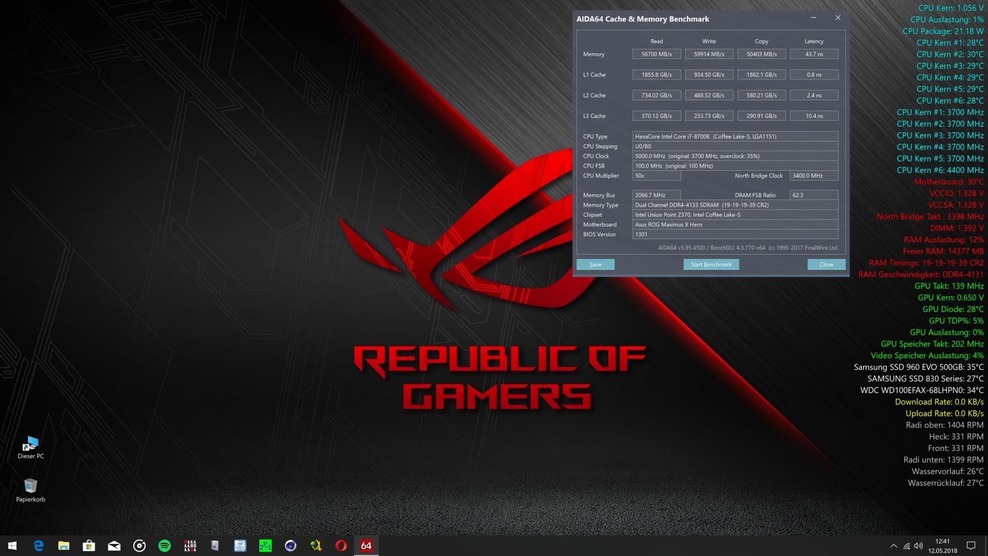The height and width of the screenshot is (556, 988).
Task: Close AIDA64 window with title bar X
Action: point(838,18)
